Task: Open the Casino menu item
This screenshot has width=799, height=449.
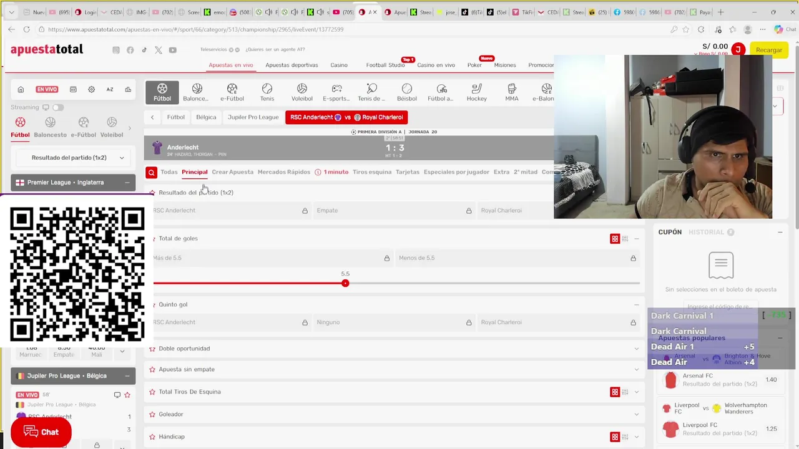Action: [x=339, y=65]
